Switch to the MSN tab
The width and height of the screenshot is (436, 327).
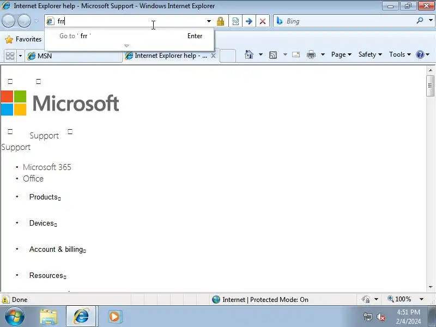point(74,56)
